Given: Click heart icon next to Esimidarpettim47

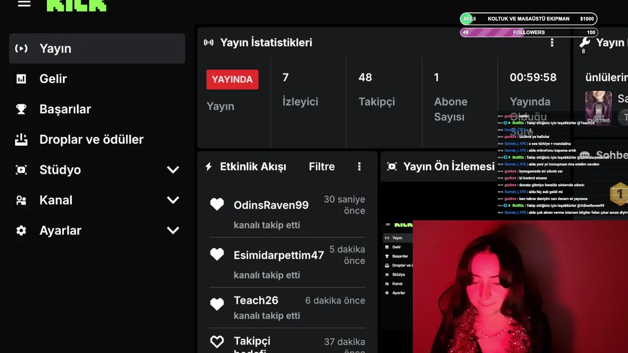Looking at the screenshot, I should (x=217, y=254).
